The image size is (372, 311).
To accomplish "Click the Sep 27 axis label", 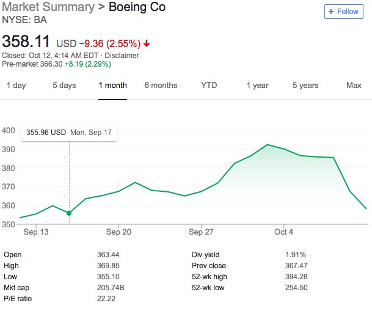I will (x=201, y=232).
